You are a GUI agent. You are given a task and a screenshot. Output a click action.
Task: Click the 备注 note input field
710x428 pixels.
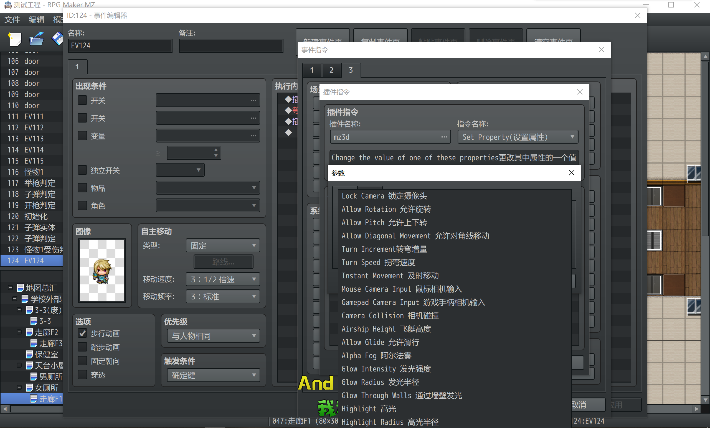pyautogui.click(x=231, y=45)
